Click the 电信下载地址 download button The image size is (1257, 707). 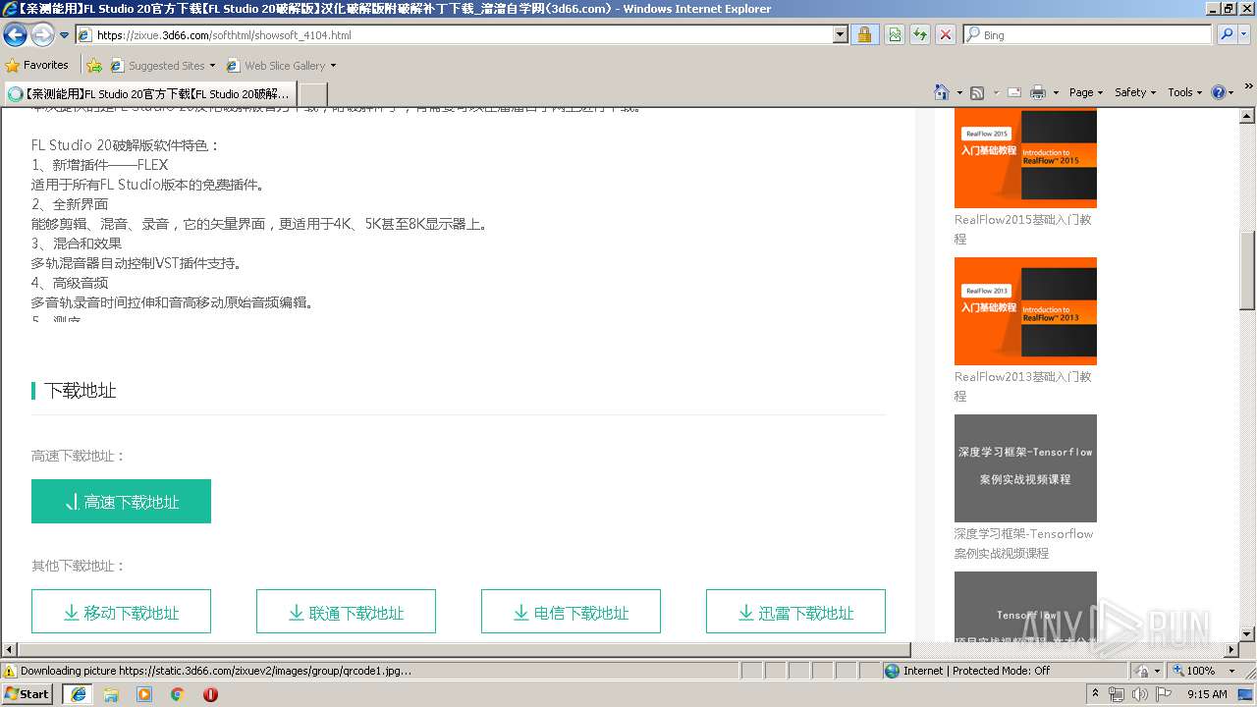point(571,612)
